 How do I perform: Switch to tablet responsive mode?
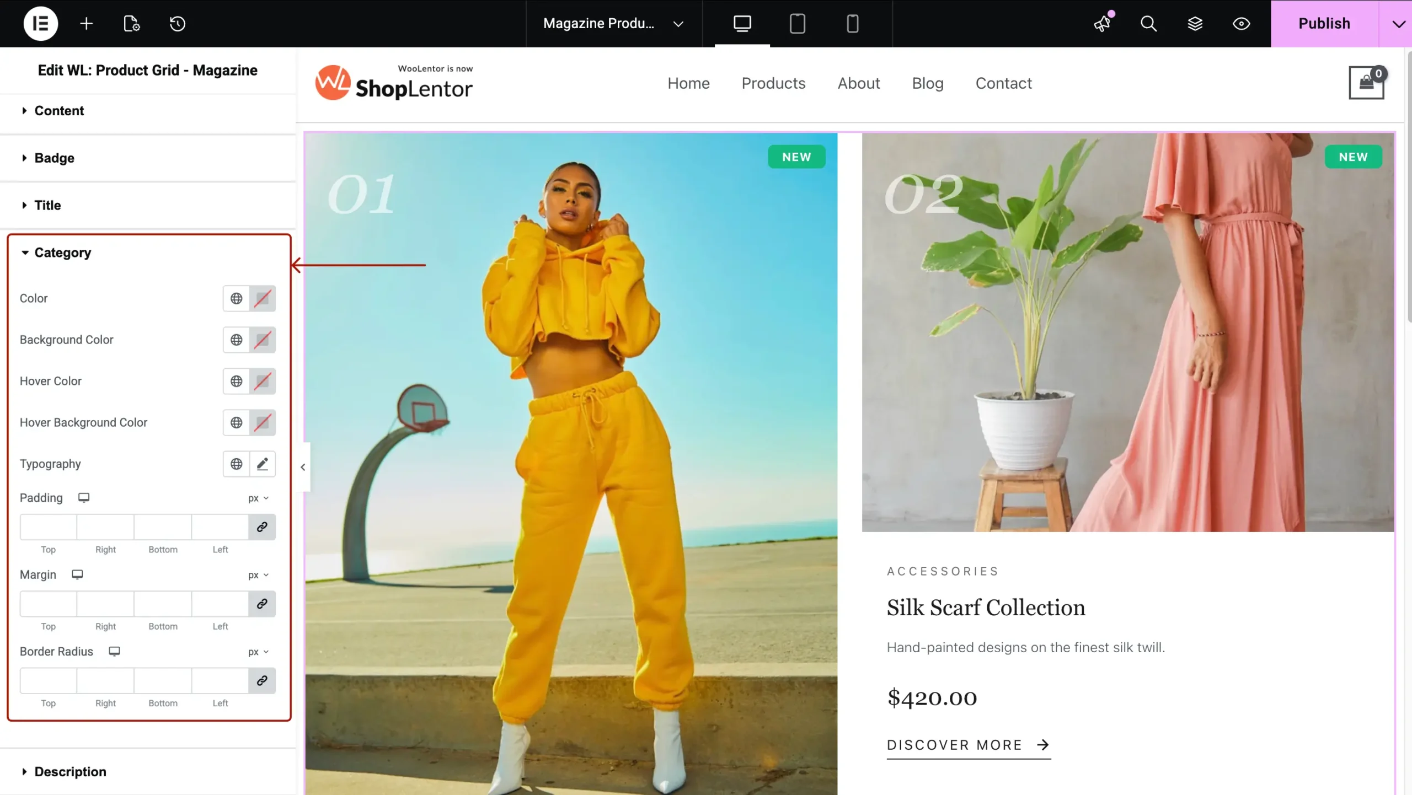pyautogui.click(x=797, y=23)
